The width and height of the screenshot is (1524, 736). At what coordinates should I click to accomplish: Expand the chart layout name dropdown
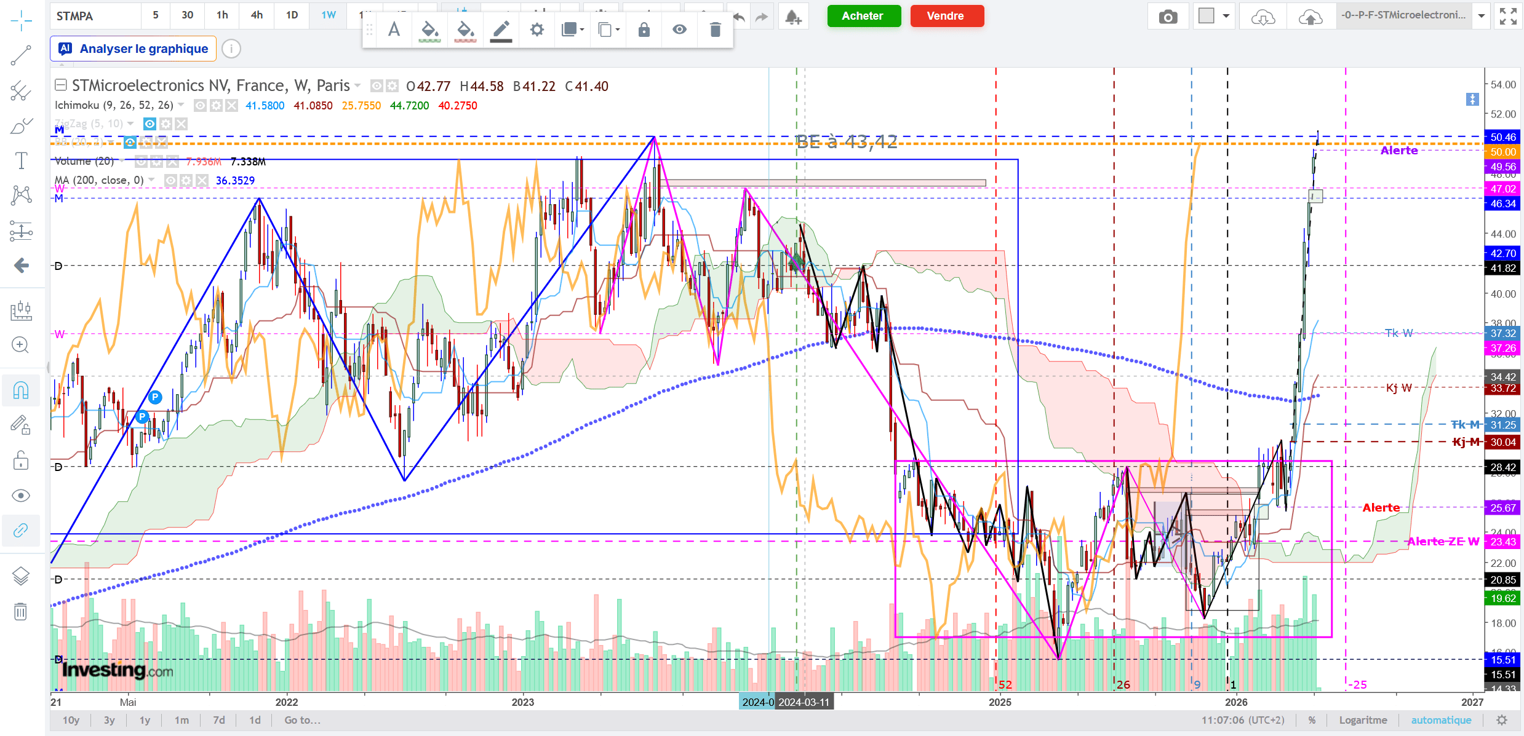[1482, 16]
